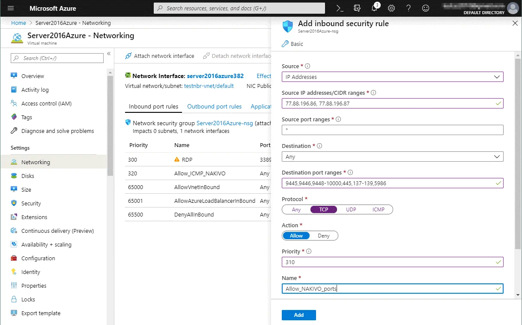Open the feedback smiley icon

pos(426,8)
